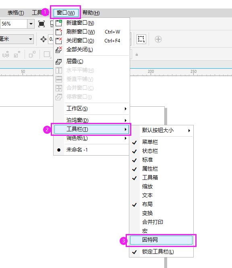
Task: Toggle the 菜单栏 toolbar visibility
Action: pos(161,142)
